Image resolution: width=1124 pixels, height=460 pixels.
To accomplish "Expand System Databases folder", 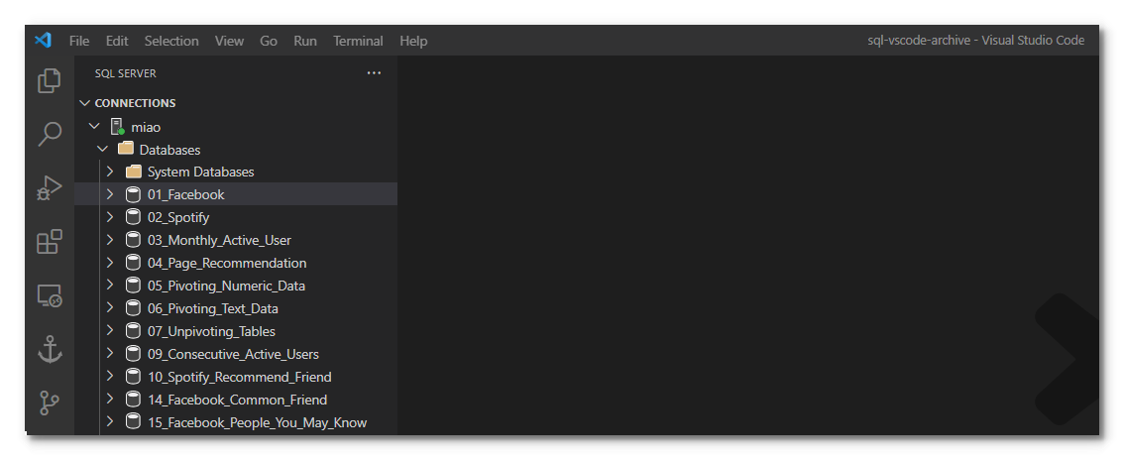I will click(110, 172).
